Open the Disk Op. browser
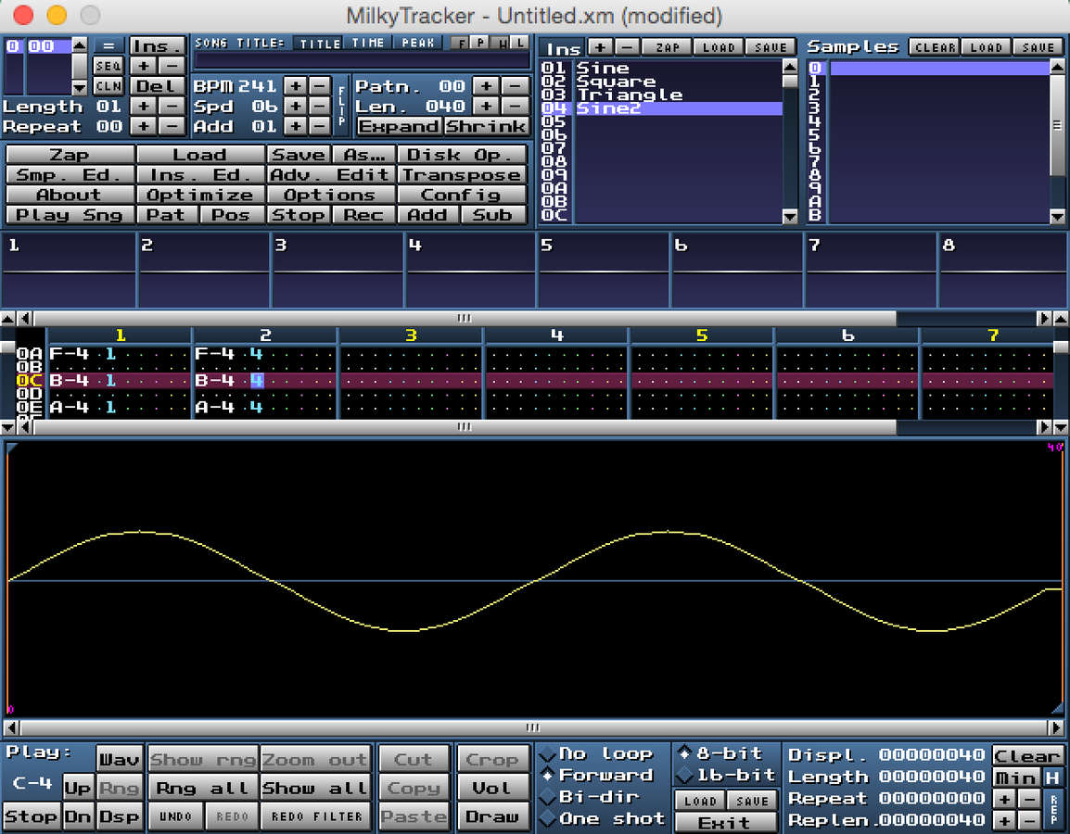The image size is (1070, 834). coord(462,155)
